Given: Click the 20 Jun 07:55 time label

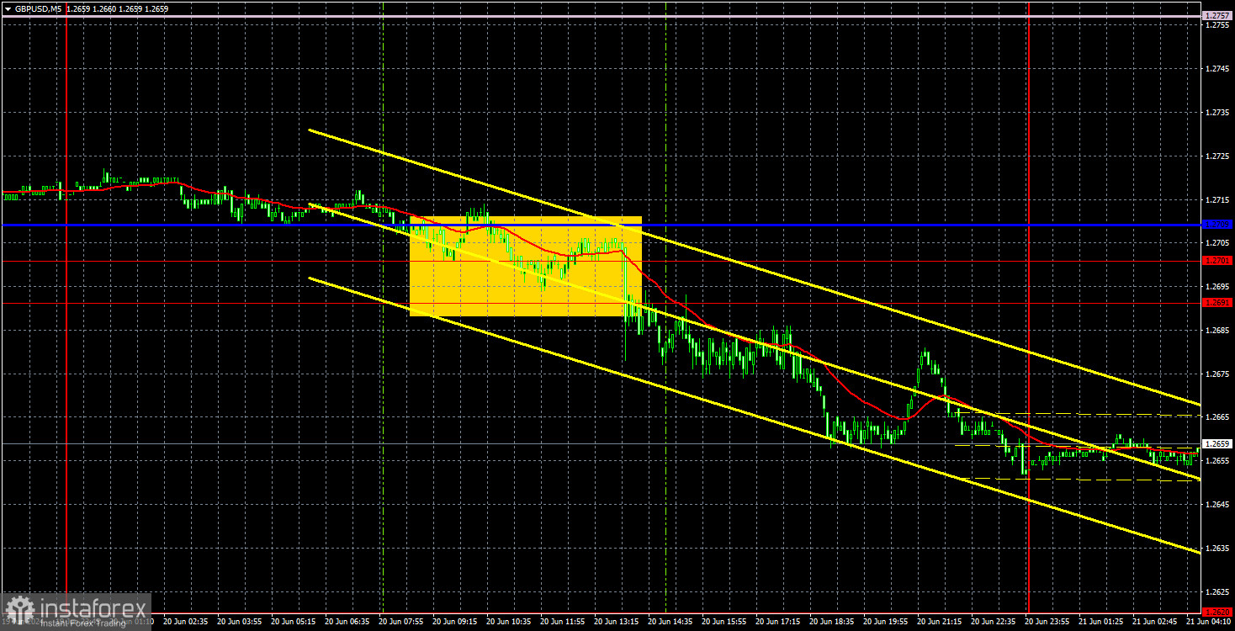Looking at the screenshot, I should pyautogui.click(x=400, y=623).
